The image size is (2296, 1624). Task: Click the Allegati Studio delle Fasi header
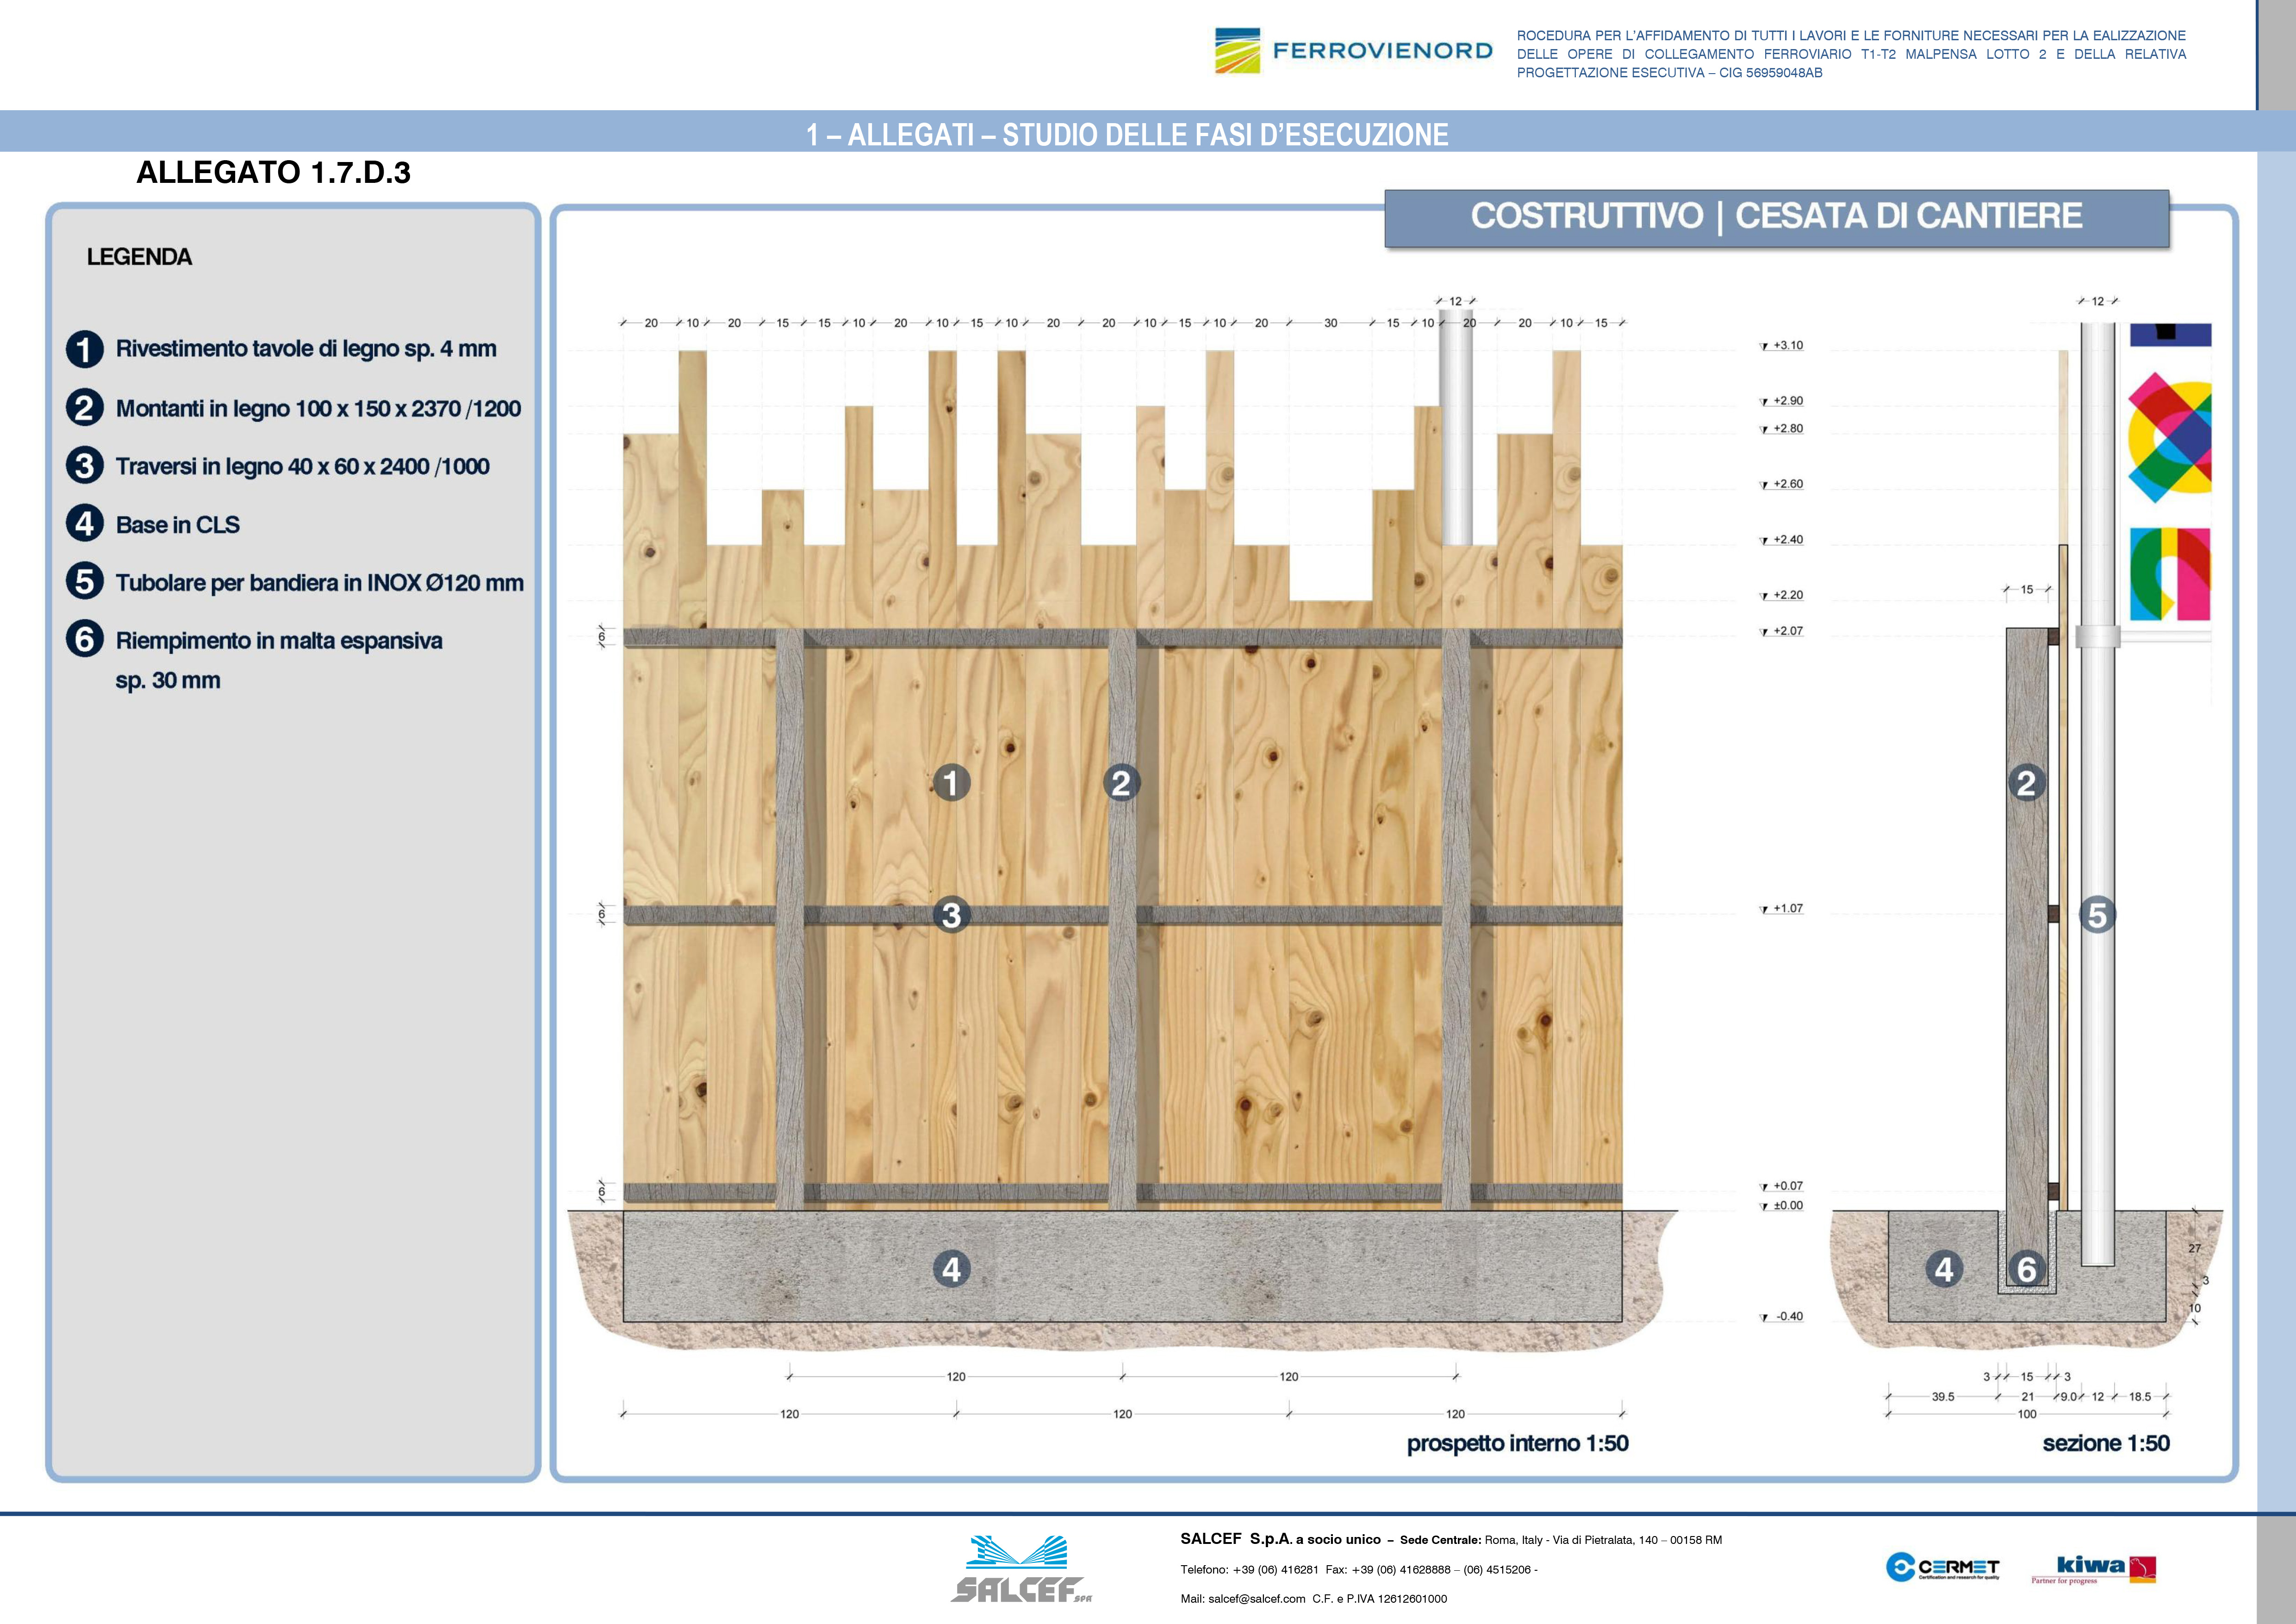(x=1127, y=134)
